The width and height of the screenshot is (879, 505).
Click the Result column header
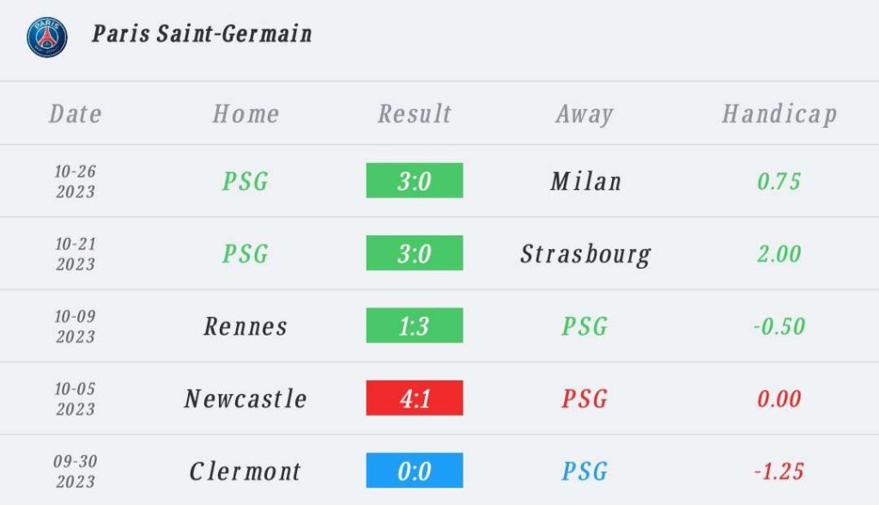pos(415,114)
